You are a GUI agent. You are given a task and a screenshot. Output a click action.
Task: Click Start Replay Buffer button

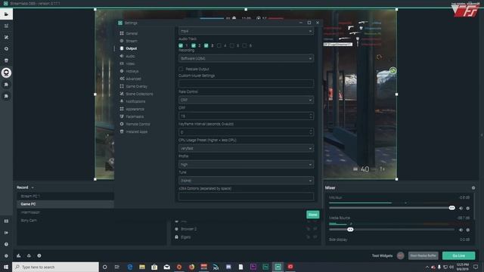point(423,255)
